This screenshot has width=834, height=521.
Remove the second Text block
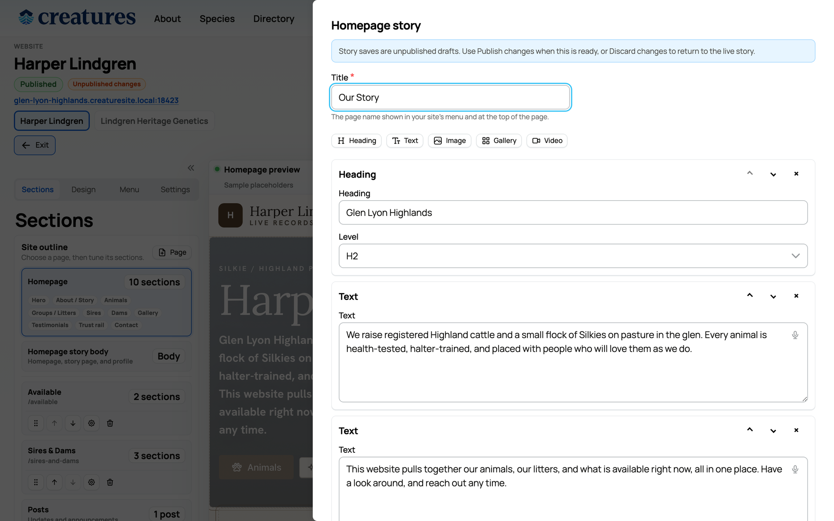pyautogui.click(x=796, y=431)
